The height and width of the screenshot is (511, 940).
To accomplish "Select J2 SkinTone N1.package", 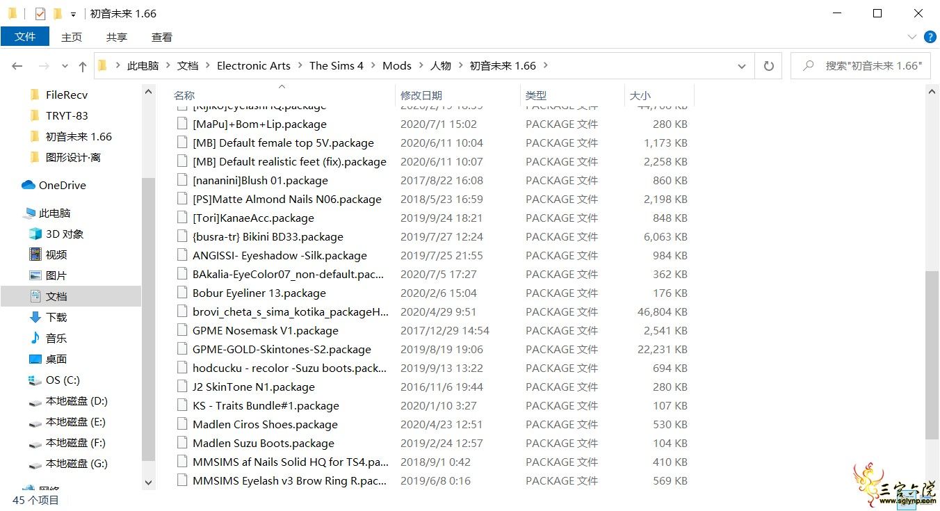I will (x=253, y=387).
